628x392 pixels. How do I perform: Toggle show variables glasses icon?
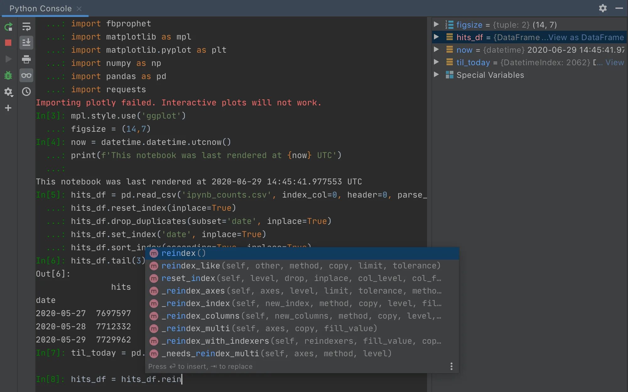[x=26, y=75]
